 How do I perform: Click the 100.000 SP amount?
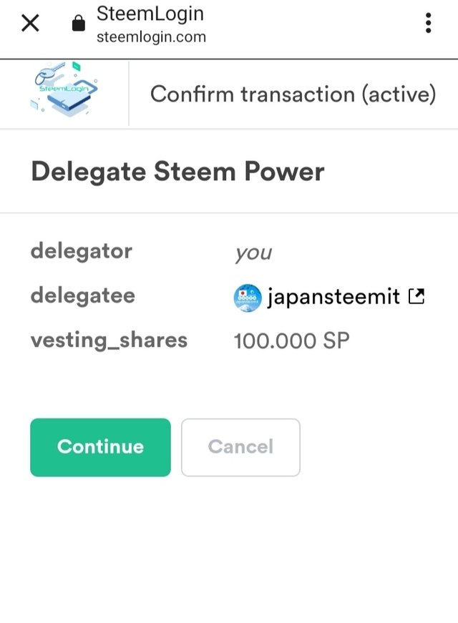(291, 340)
